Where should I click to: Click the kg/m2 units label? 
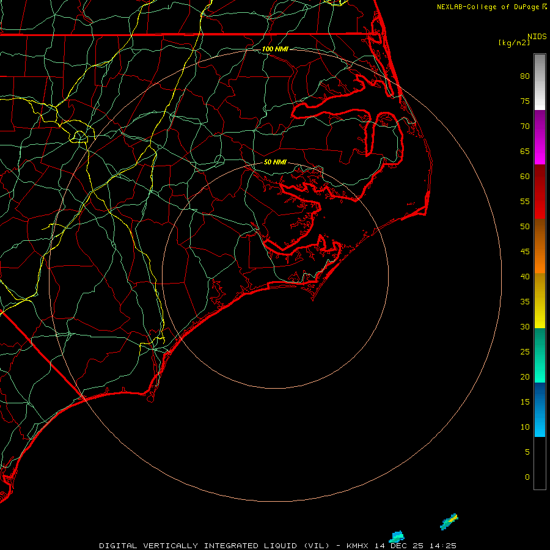pyautogui.click(x=514, y=43)
